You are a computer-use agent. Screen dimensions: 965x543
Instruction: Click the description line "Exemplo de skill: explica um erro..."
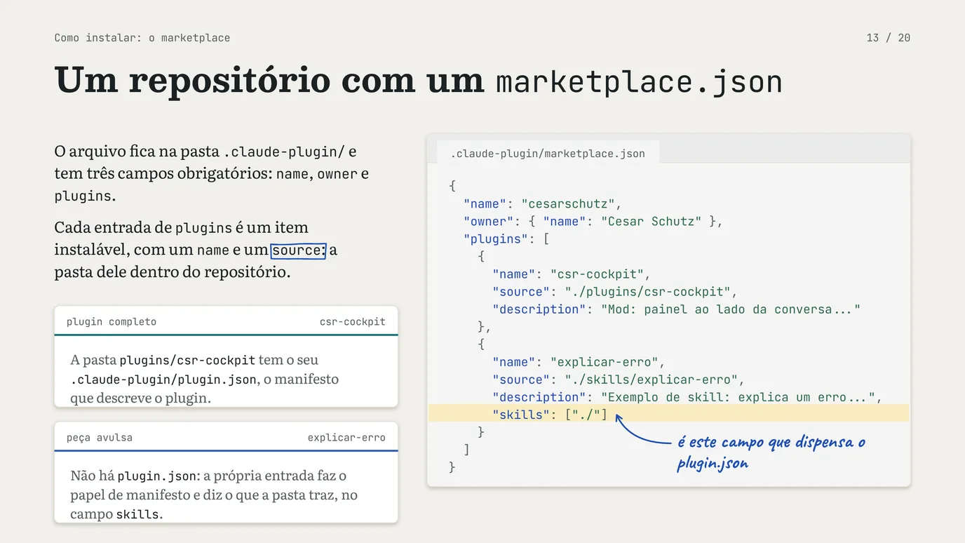pos(687,397)
